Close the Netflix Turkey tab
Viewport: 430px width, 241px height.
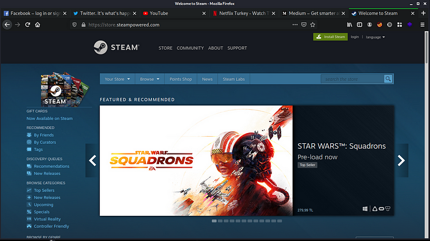[273, 13]
